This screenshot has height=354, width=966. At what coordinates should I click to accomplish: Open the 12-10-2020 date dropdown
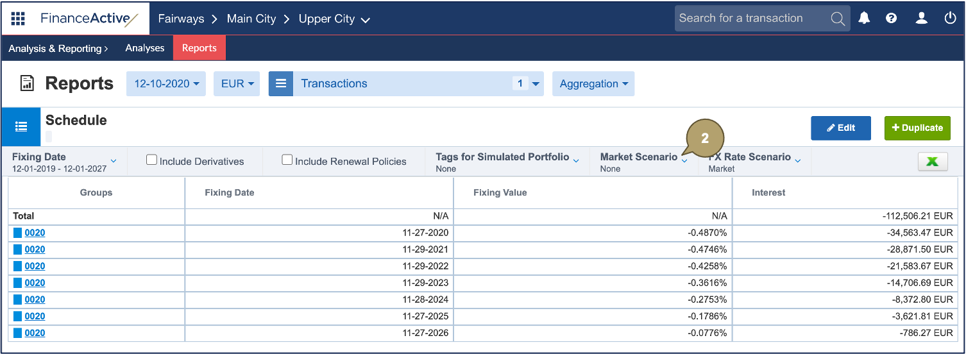tap(165, 84)
